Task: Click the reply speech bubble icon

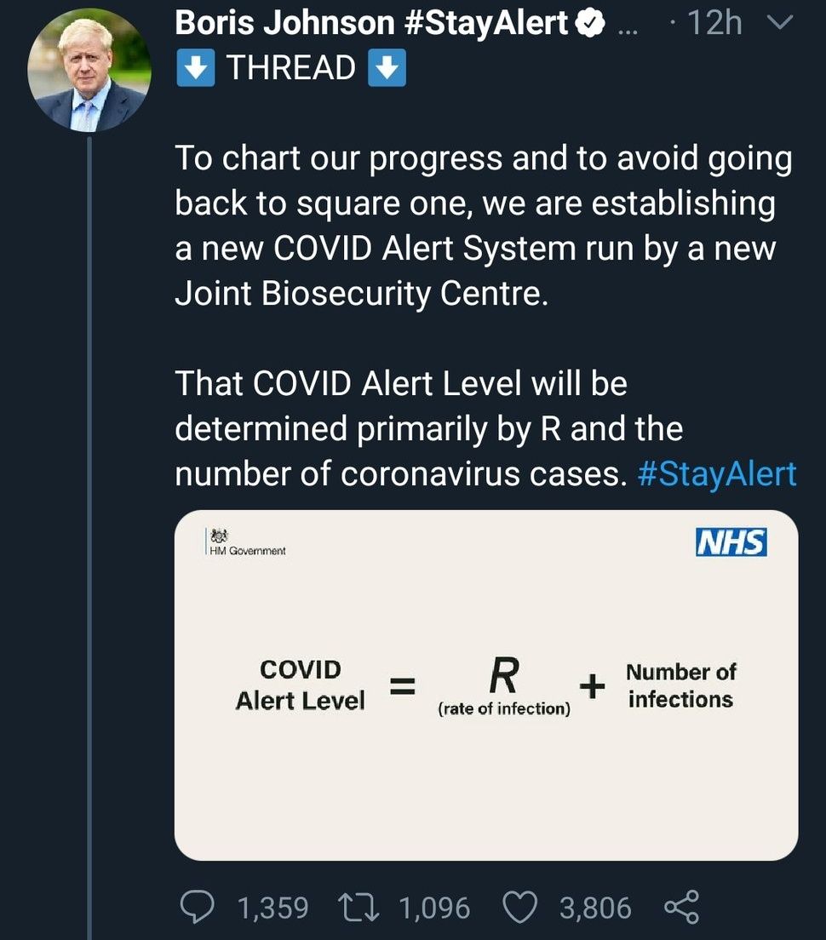Action: point(199,908)
